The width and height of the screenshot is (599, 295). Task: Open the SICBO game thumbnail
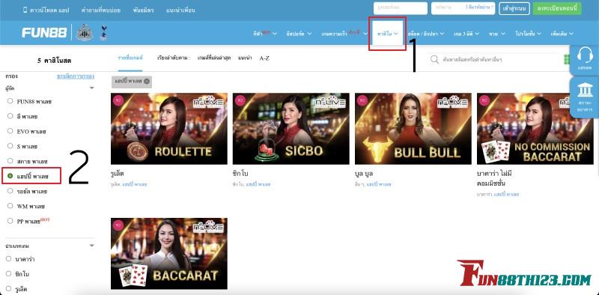291,129
